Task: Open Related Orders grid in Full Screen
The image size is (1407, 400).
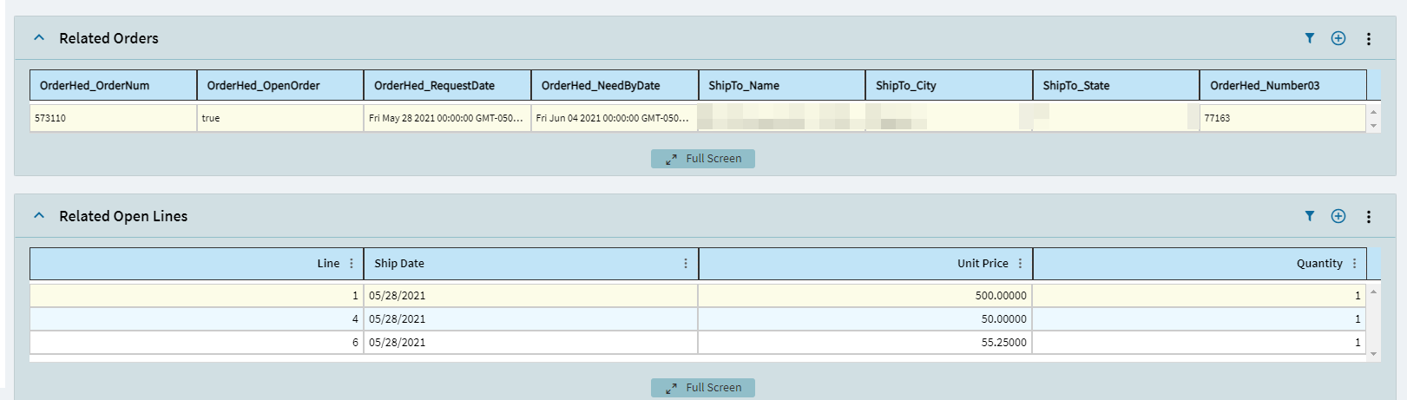Action: pos(703,159)
